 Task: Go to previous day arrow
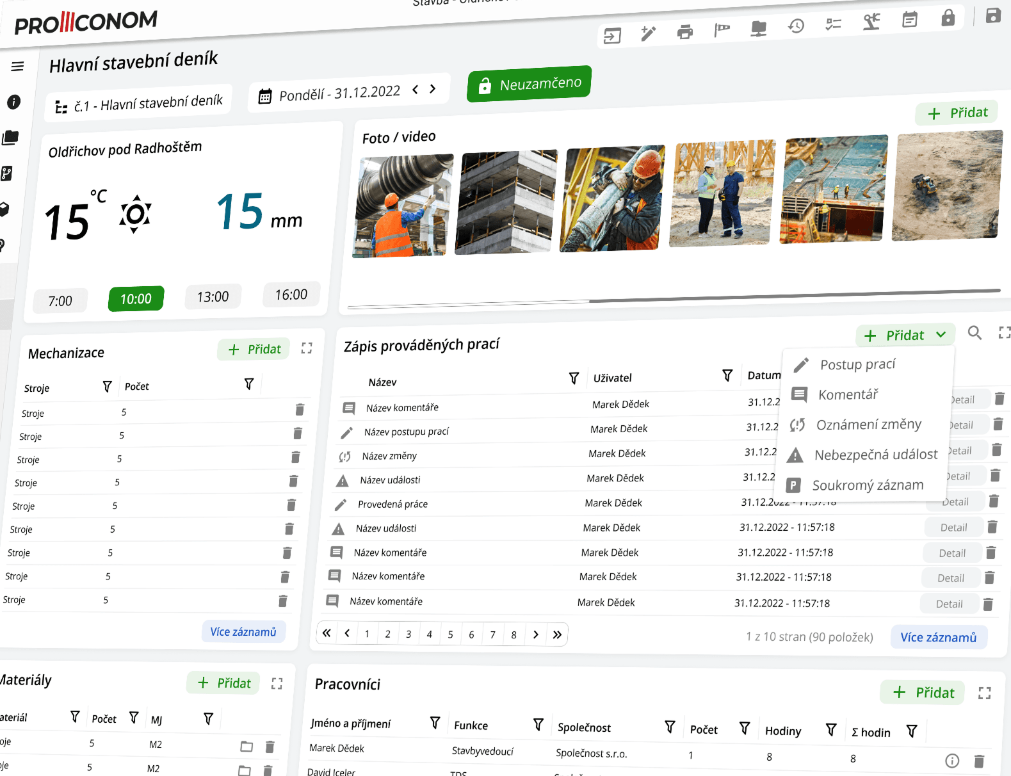(415, 90)
